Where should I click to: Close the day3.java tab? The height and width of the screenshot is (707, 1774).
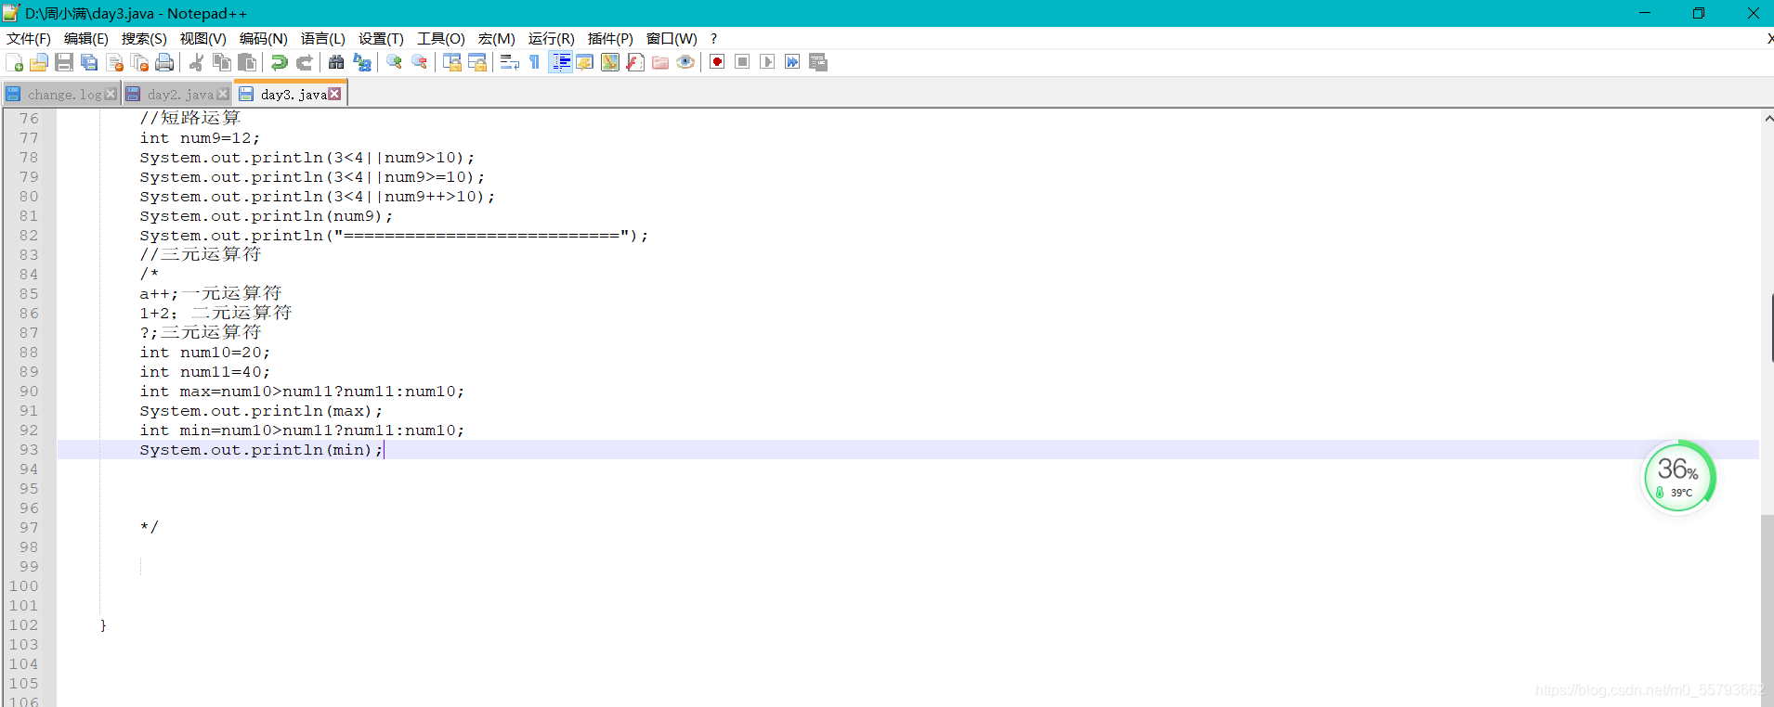click(x=335, y=94)
